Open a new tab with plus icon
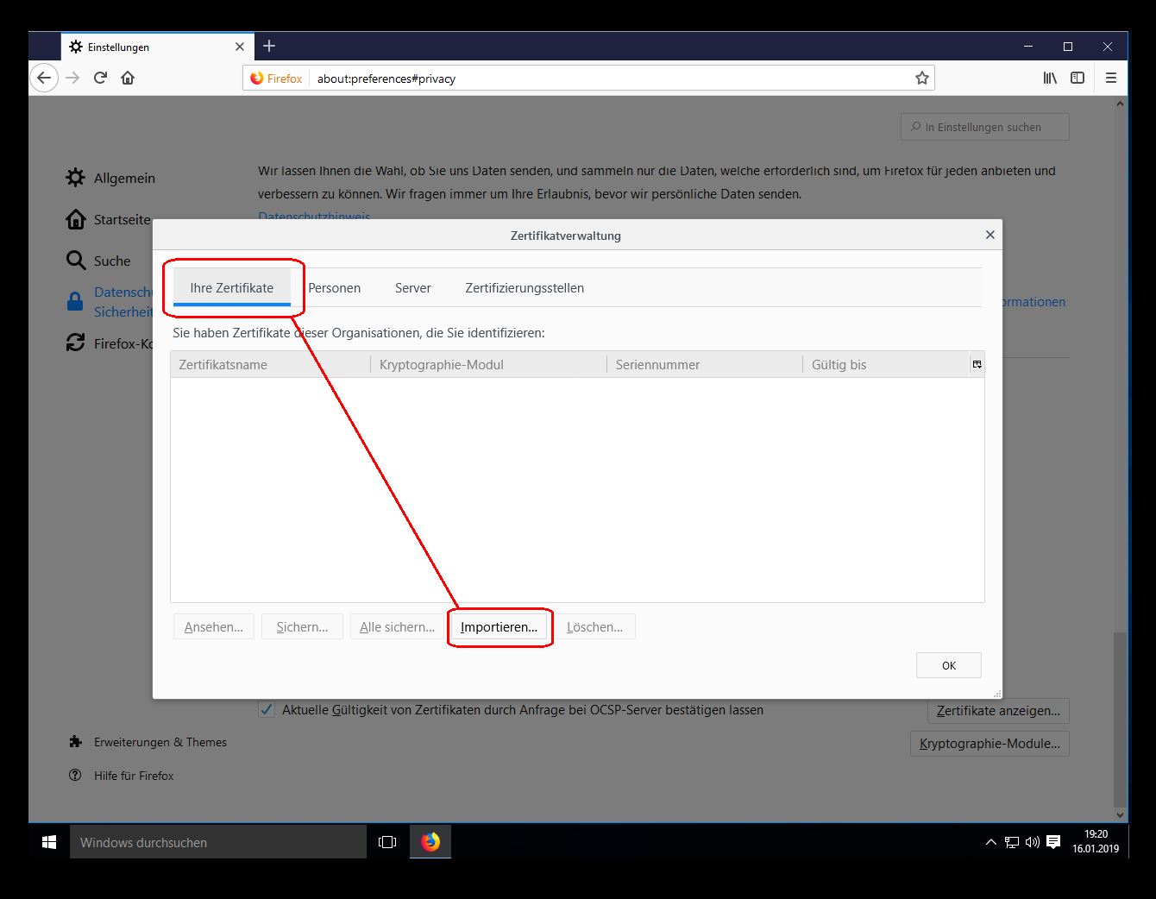The height and width of the screenshot is (899, 1156). pos(269,46)
